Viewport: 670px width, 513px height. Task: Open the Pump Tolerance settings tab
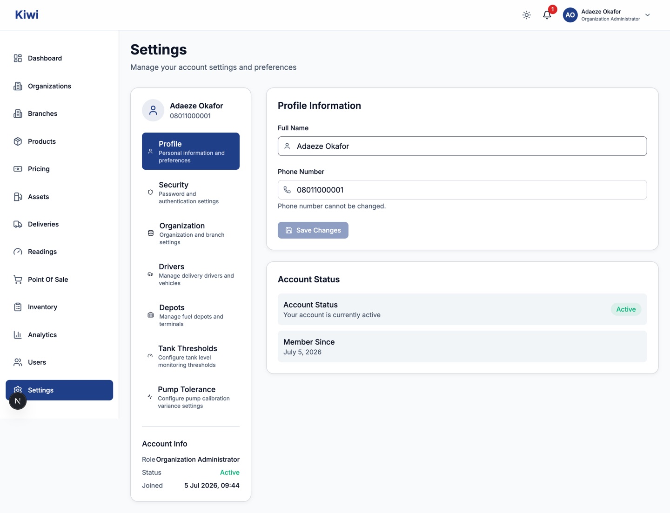click(x=191, y=397)
